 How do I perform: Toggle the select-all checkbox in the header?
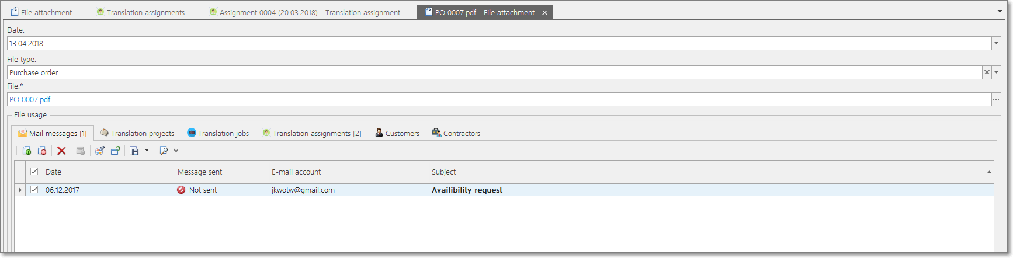coord(34,172)
